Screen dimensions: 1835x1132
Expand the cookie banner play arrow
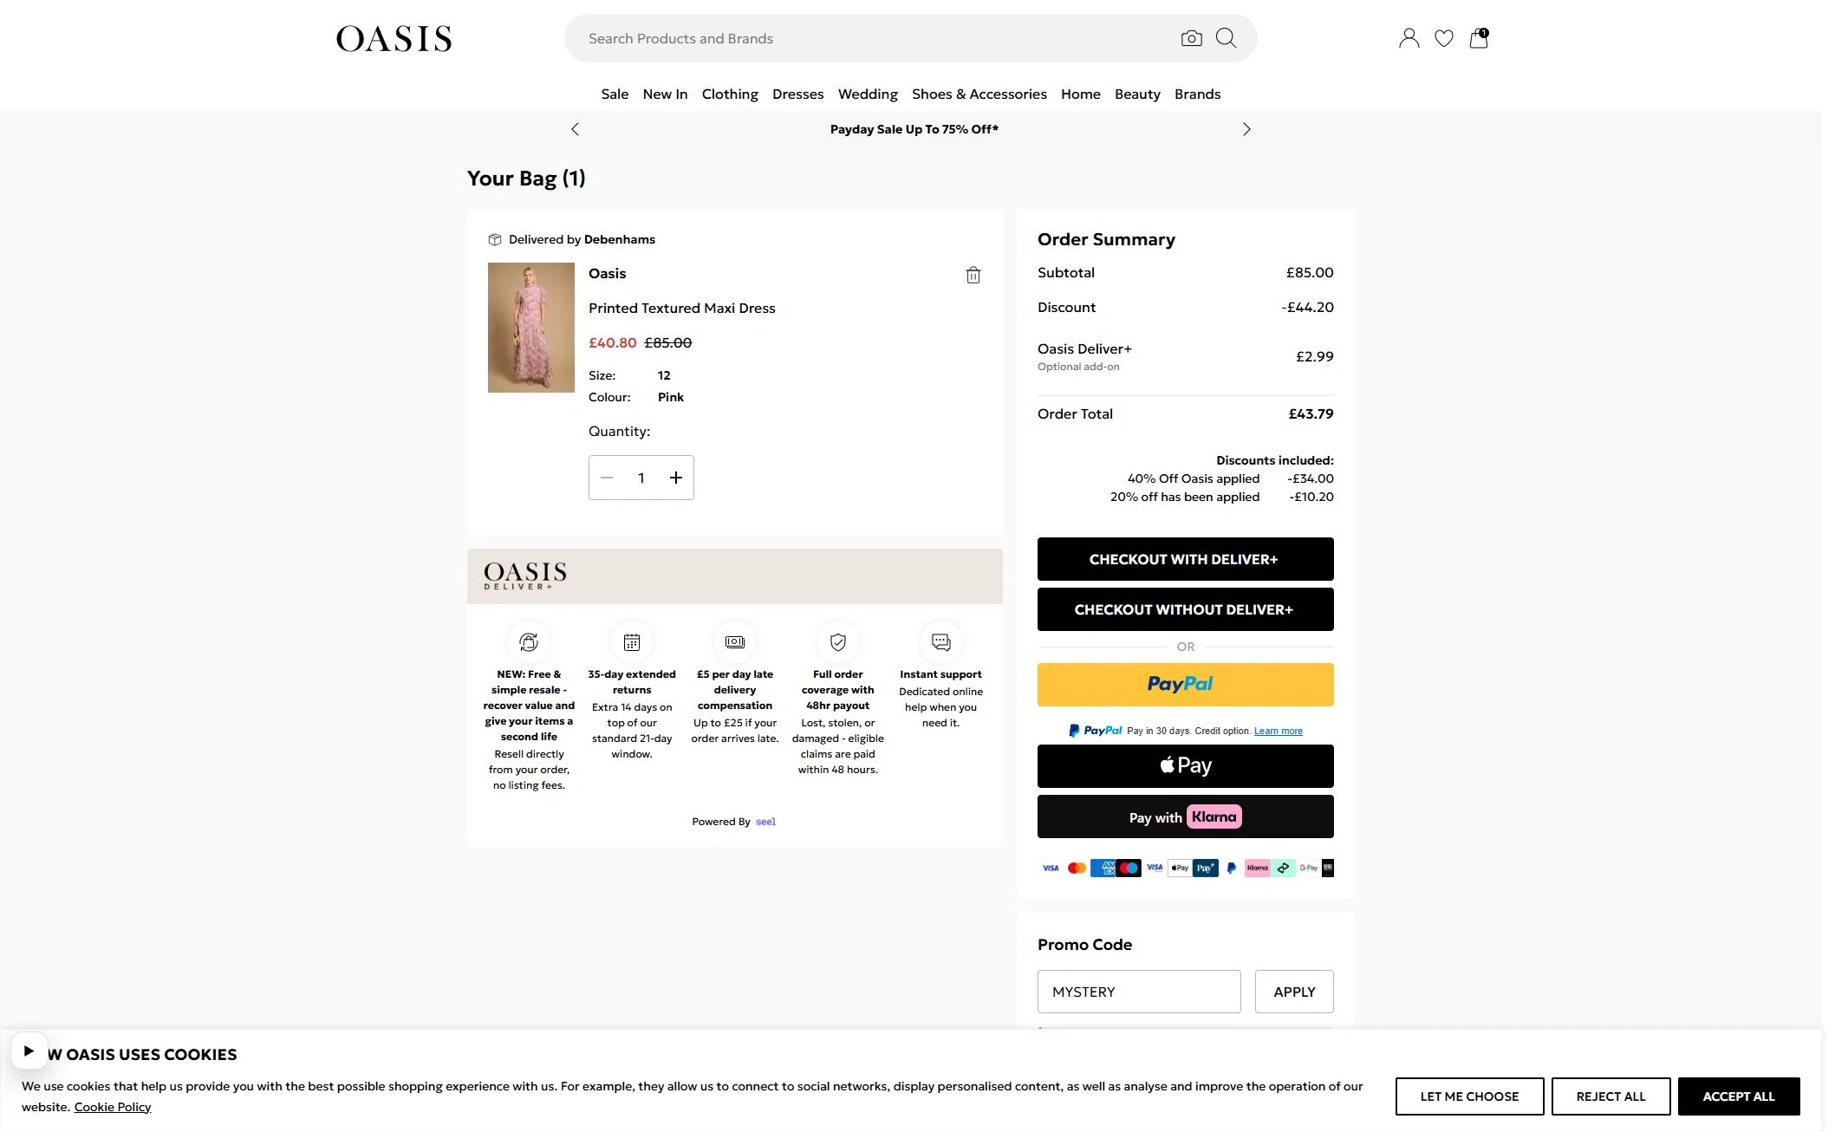click(29, 1051)
